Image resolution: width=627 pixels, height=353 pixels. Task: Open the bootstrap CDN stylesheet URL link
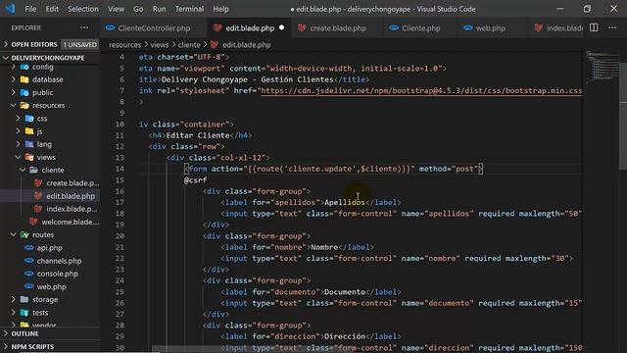click(x=421, y=91)
